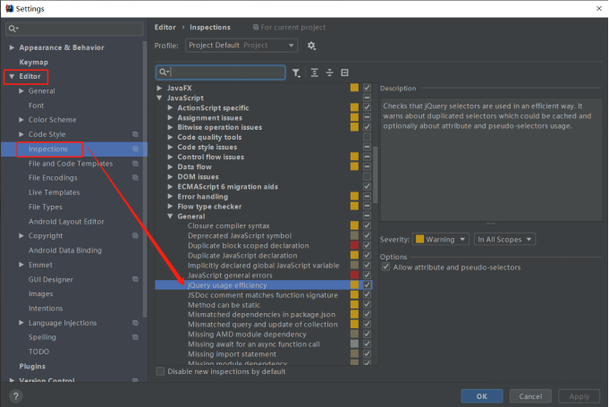Collapse the General inspections subgroup
This screenshot has width=609, height=407.
coord(170,216)
